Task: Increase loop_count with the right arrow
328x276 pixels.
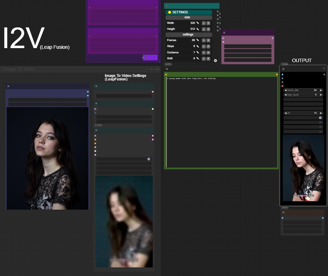Action: [x=321, y=95]
